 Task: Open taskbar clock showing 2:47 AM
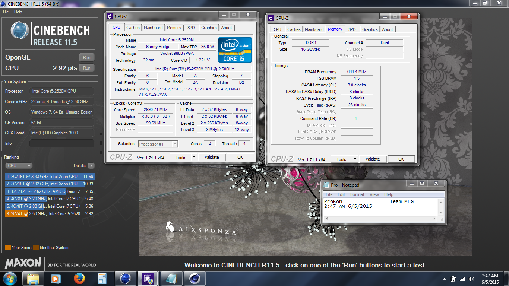pyautogui.click(x=490, y=279)
